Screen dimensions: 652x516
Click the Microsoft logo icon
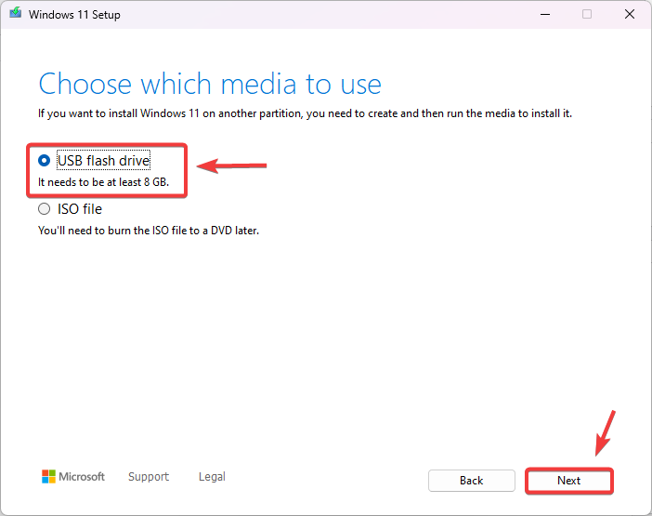pos(48,476)
